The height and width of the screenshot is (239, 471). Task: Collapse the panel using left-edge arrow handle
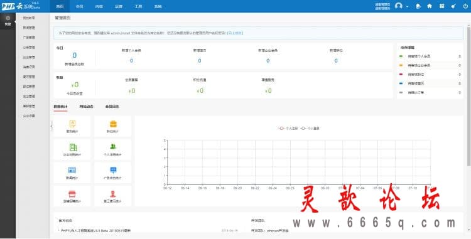click(51, 126)
